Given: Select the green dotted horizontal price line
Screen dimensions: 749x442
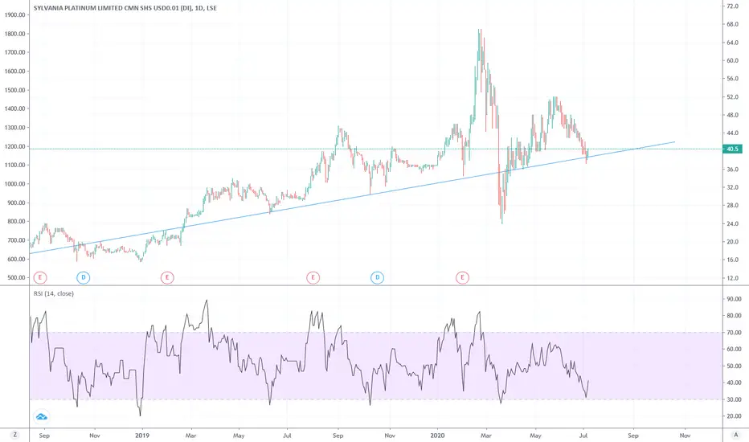Looking at the screenshot, I should [375, 149].
